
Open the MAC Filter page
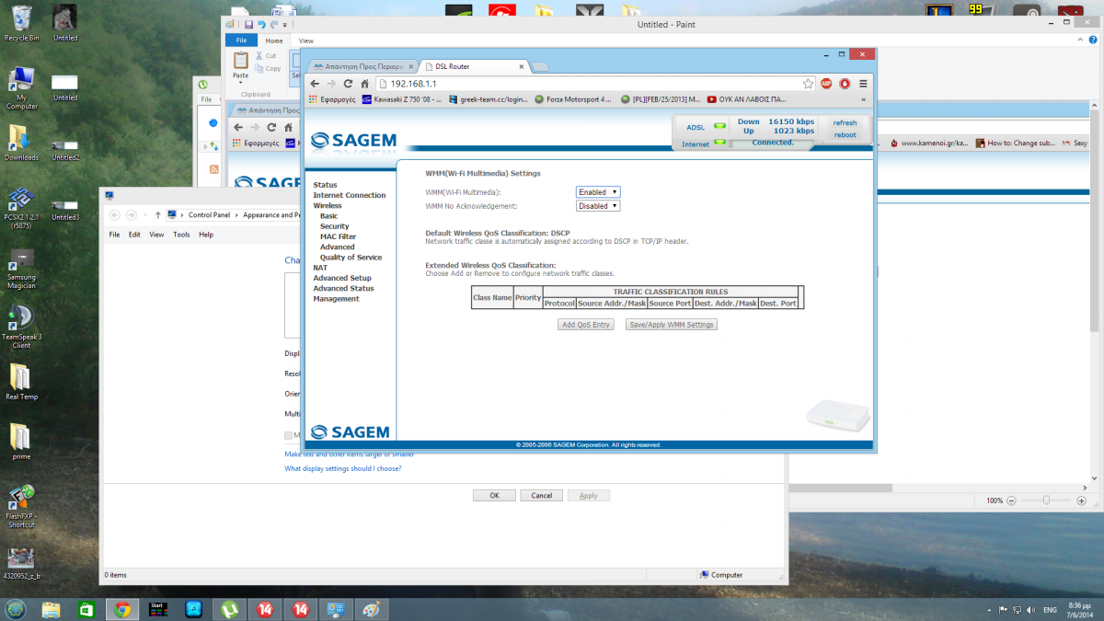coord(338,236)
